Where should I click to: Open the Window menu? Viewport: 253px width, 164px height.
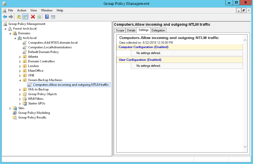47,10
